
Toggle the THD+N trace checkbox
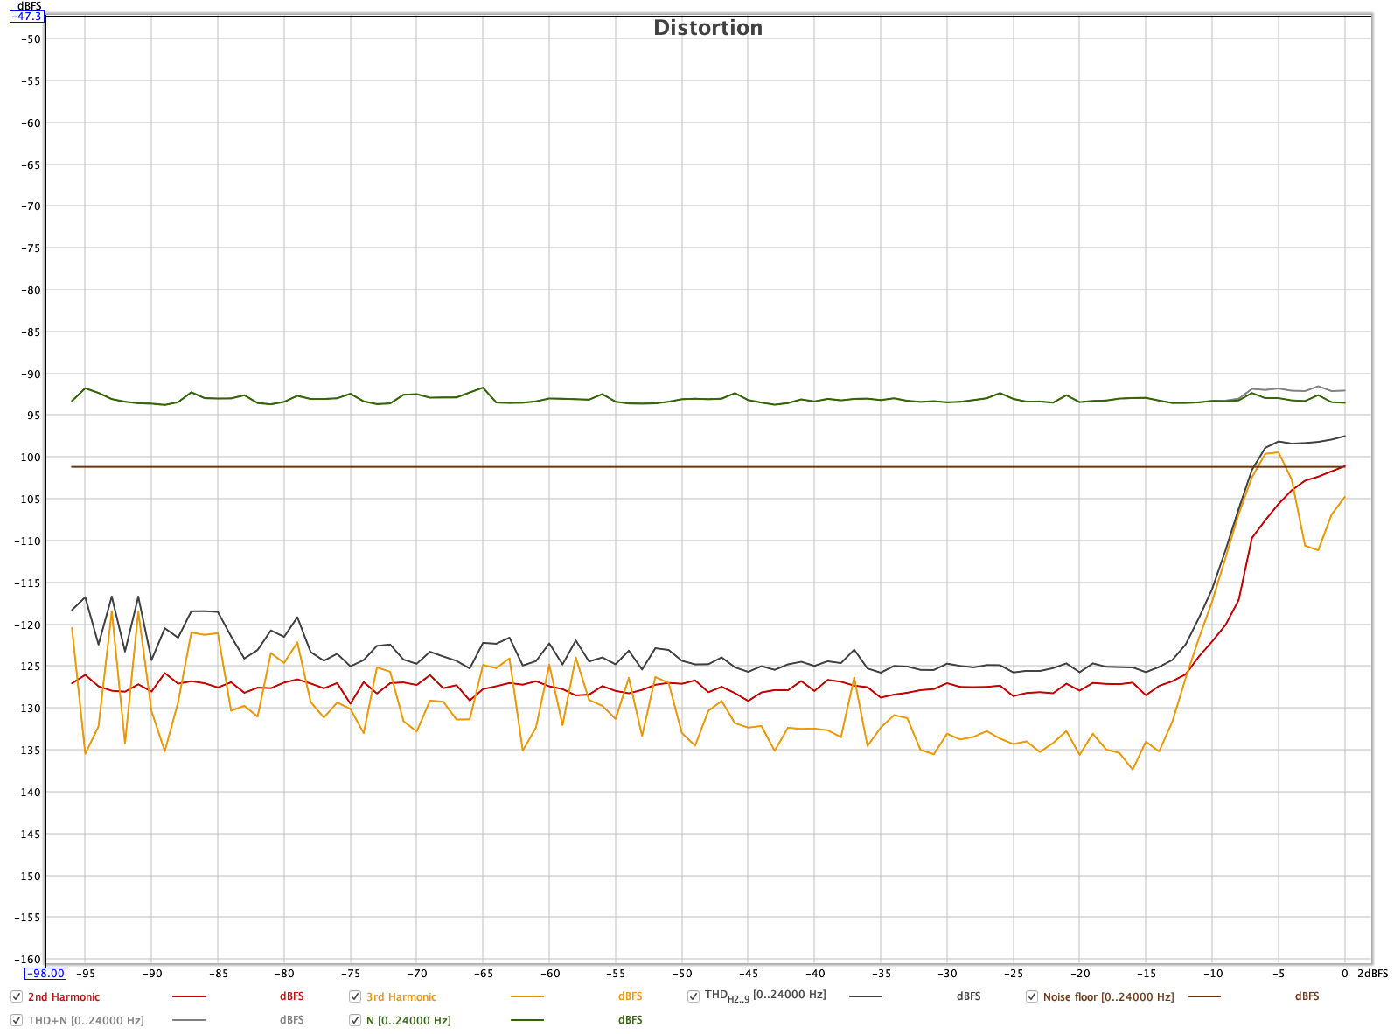pyautogui.click(x=17, y=1020)
